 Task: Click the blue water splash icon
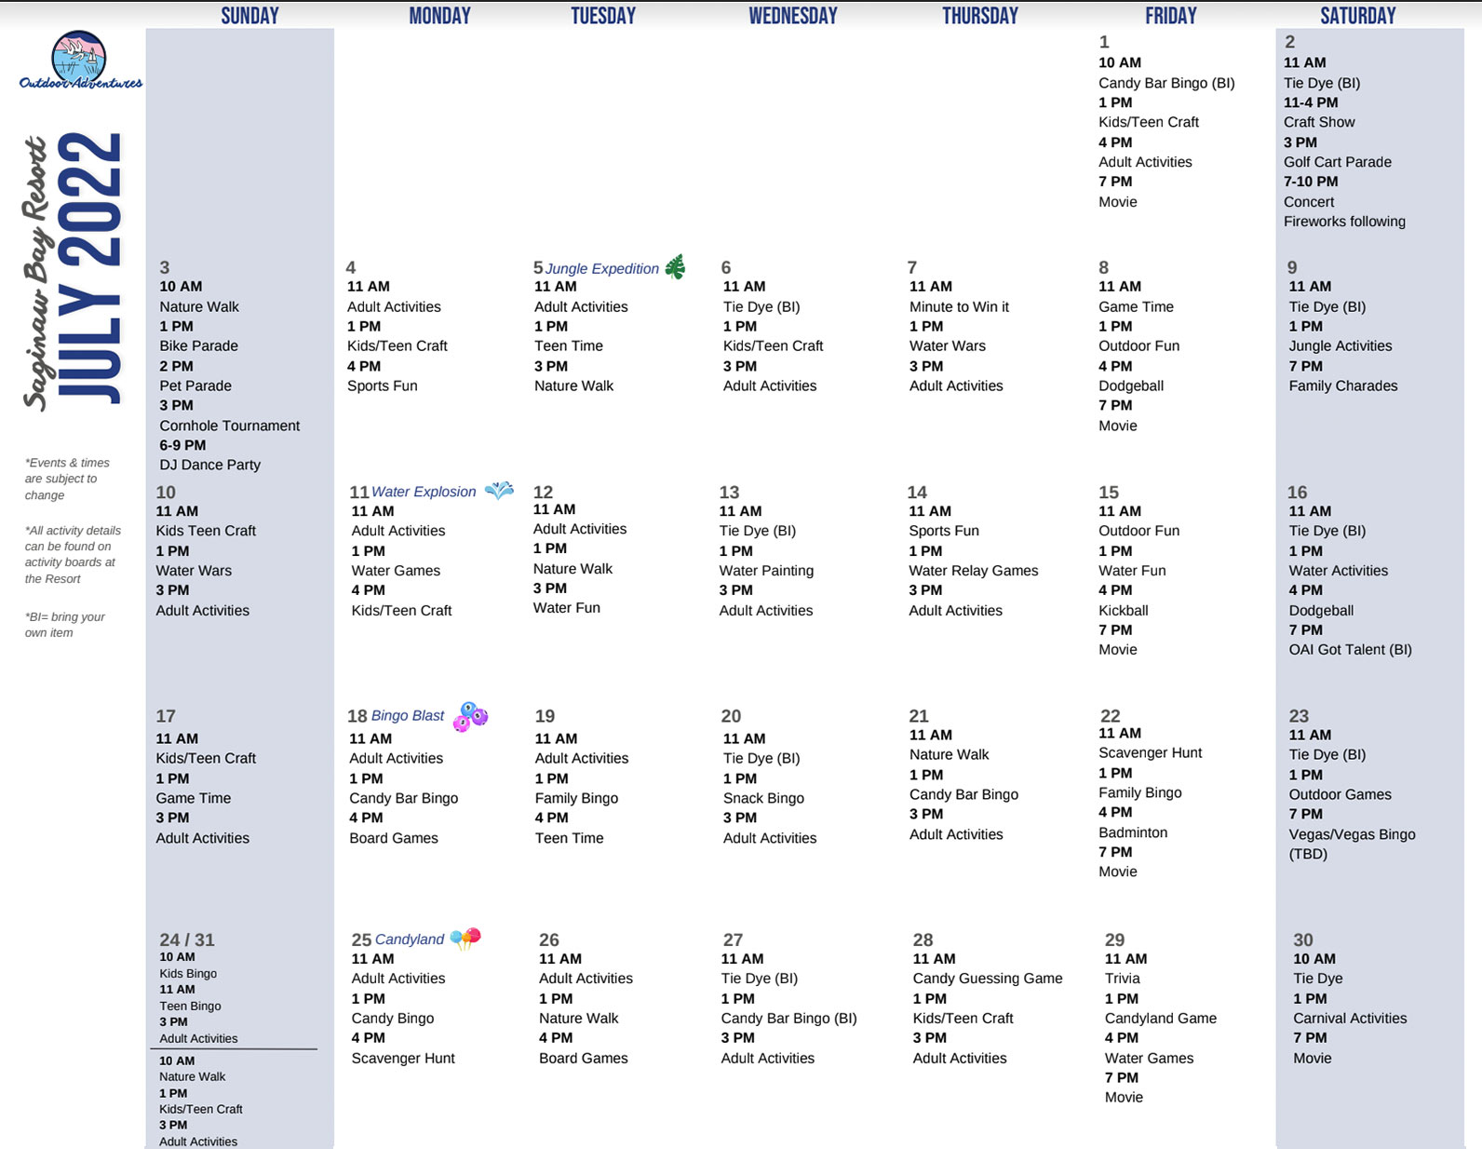click(500, 490)
